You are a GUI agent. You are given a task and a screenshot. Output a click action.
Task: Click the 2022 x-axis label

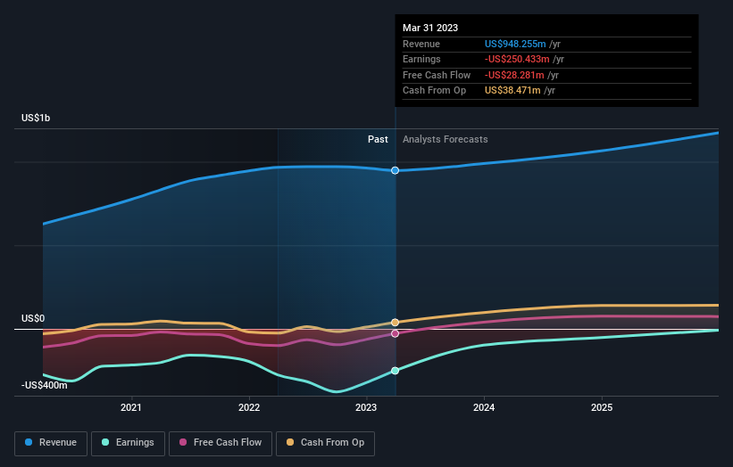[249, 407]
